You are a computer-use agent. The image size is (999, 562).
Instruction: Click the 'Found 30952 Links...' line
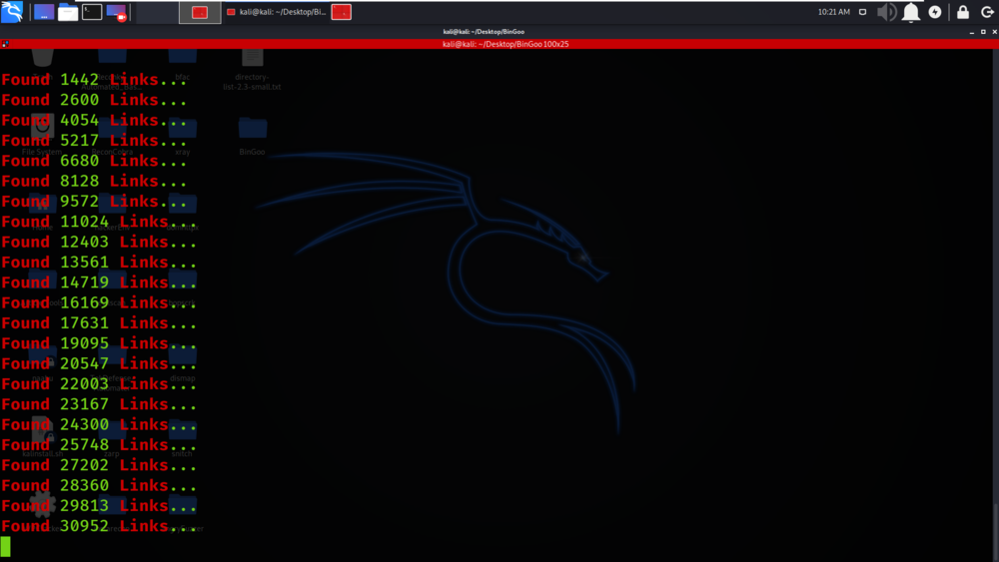click(x=99, y=526)
